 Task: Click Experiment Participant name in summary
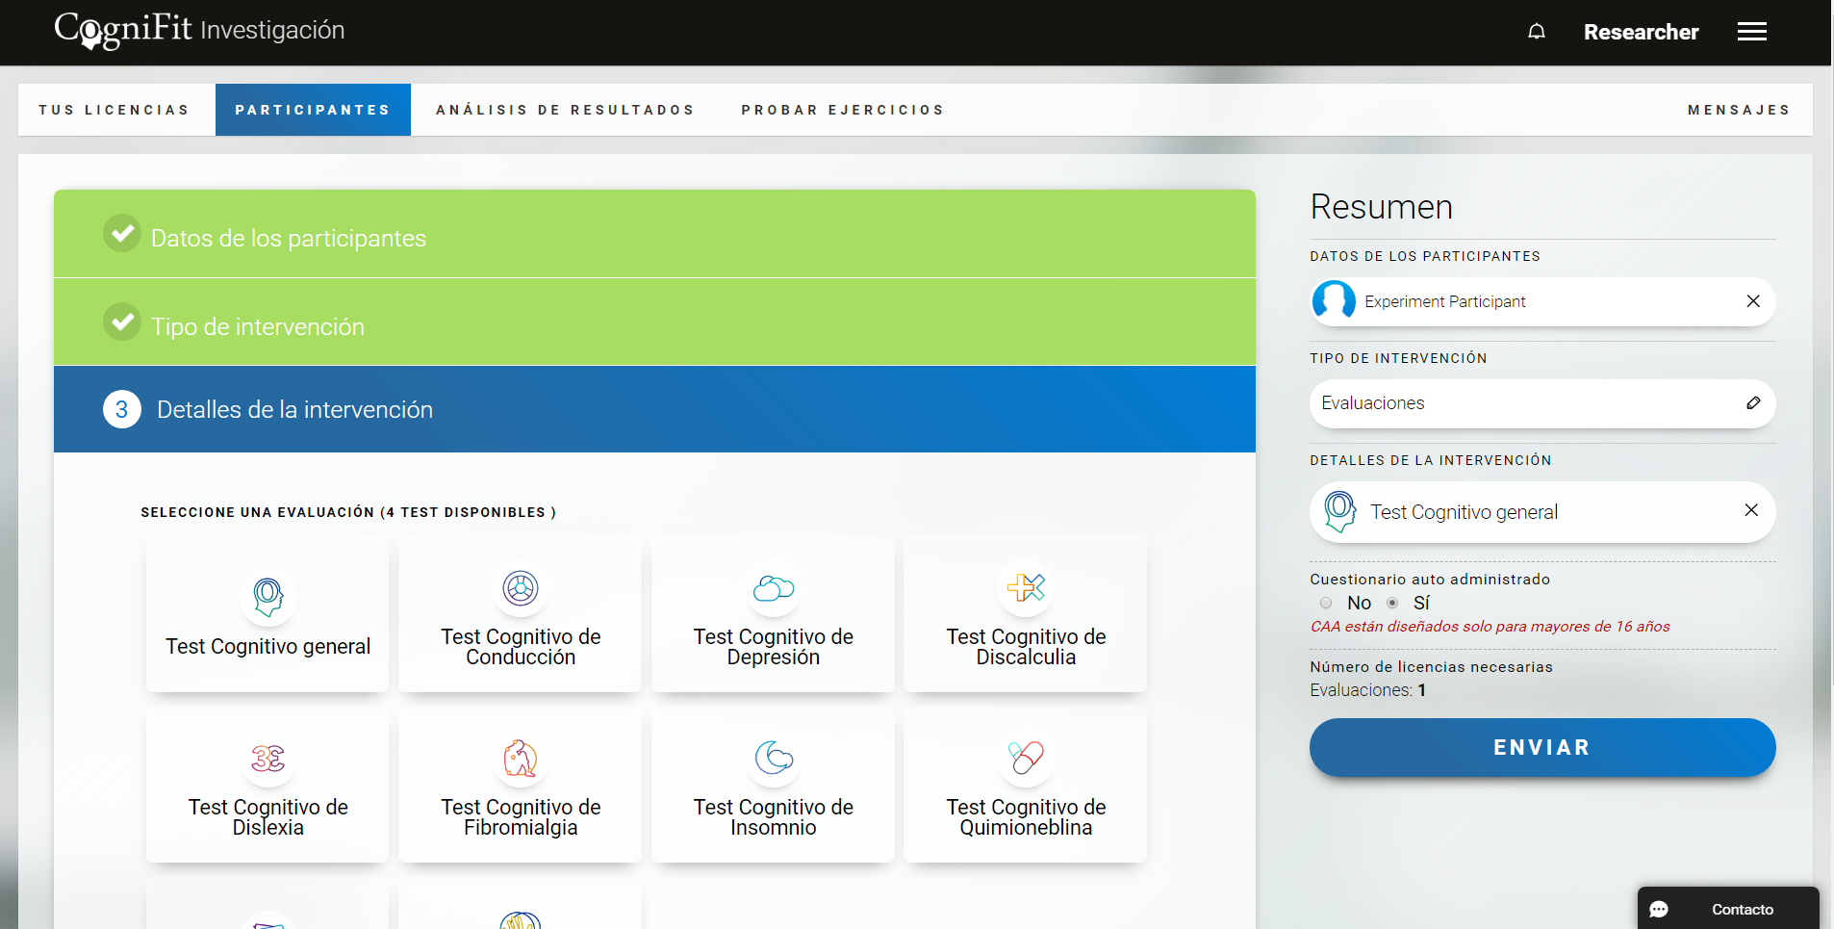pos(1444,301)
